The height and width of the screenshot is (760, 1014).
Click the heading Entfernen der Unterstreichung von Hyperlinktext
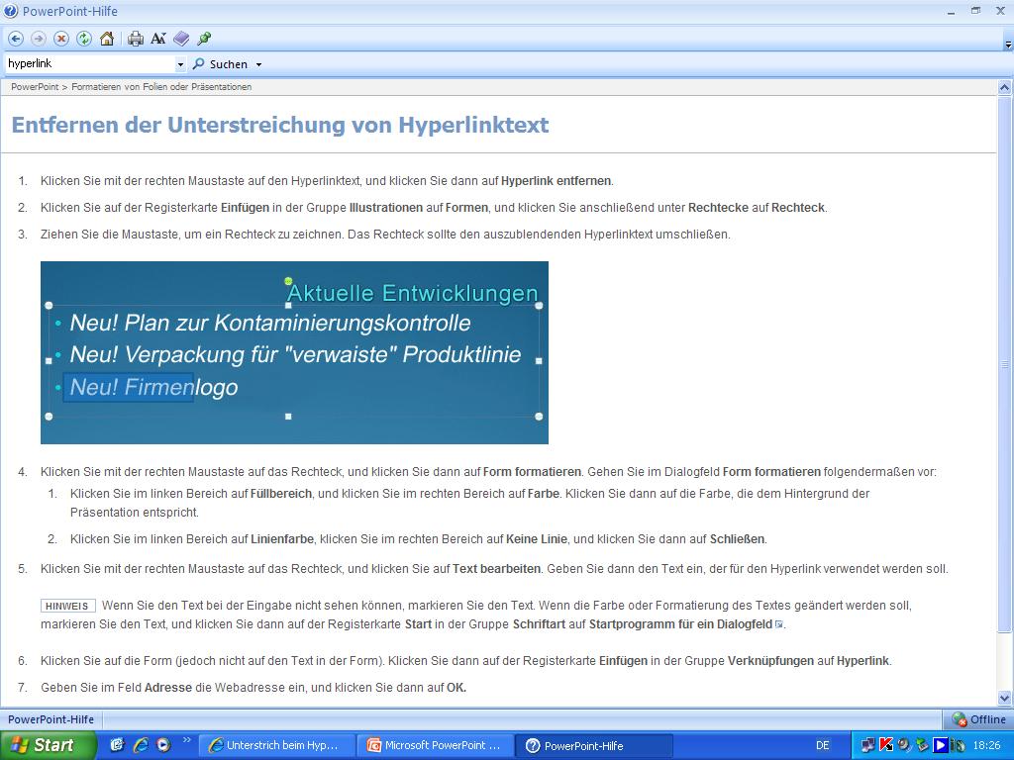click(280, 125)
